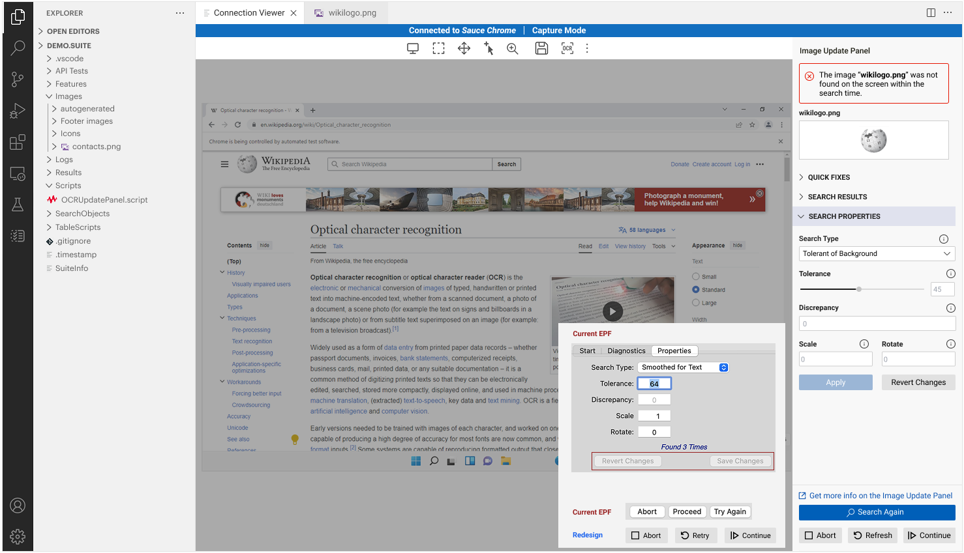Click the Try Again button

point(730,512)
